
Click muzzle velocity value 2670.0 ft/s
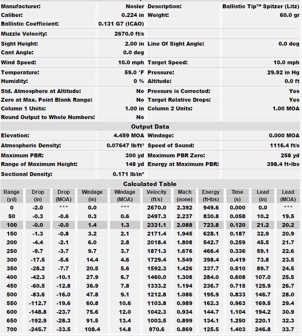(x=129, y=34)
